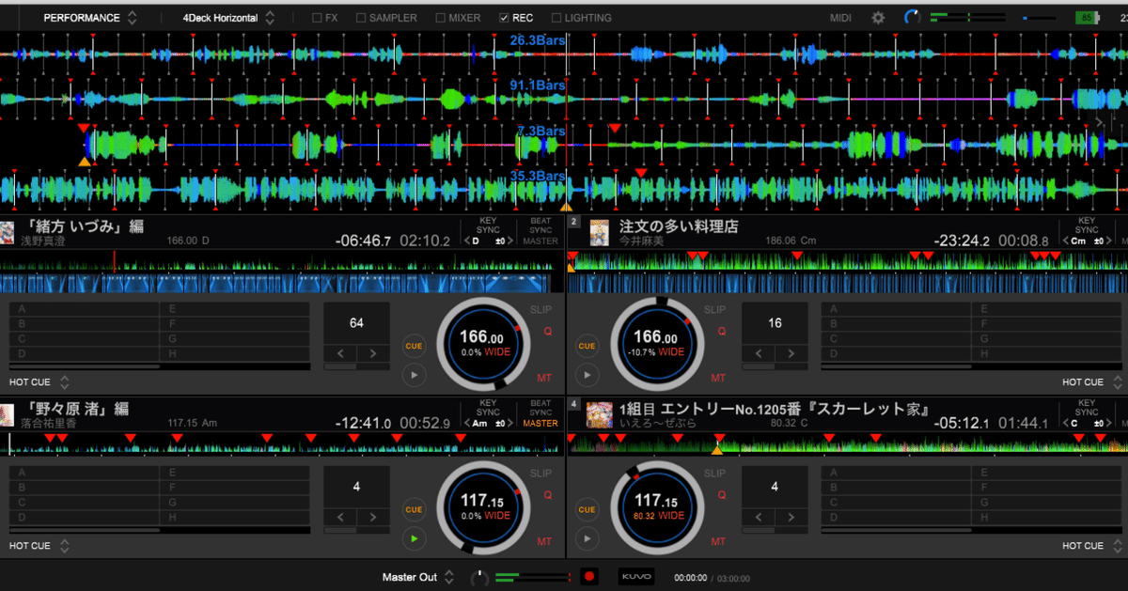Click KEY SYNC on deck 4
This screenshot has height=591, width=1128.
pos(1087,407)
